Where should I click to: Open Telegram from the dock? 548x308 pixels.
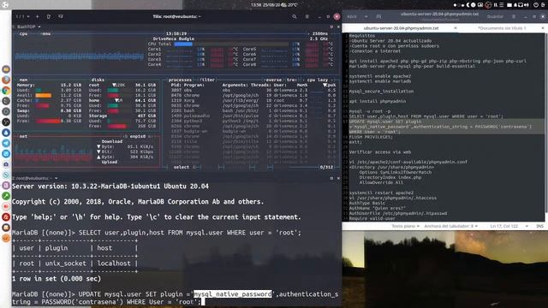click(6, 143)
